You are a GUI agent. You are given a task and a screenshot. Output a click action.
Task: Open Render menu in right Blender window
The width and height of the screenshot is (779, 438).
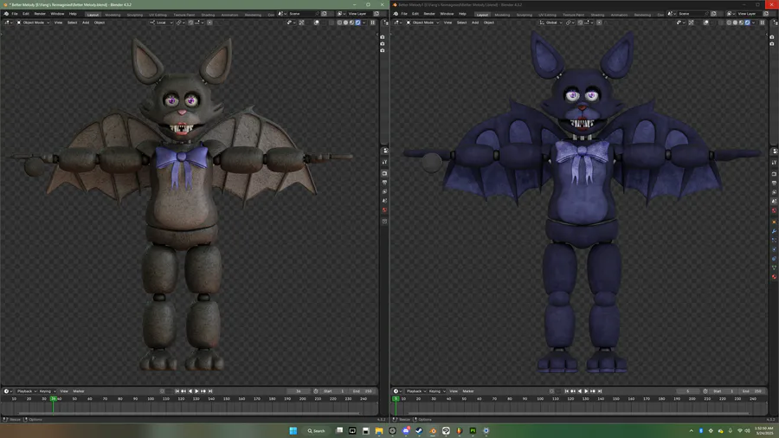pyautogui.click(x=429, y=14)
